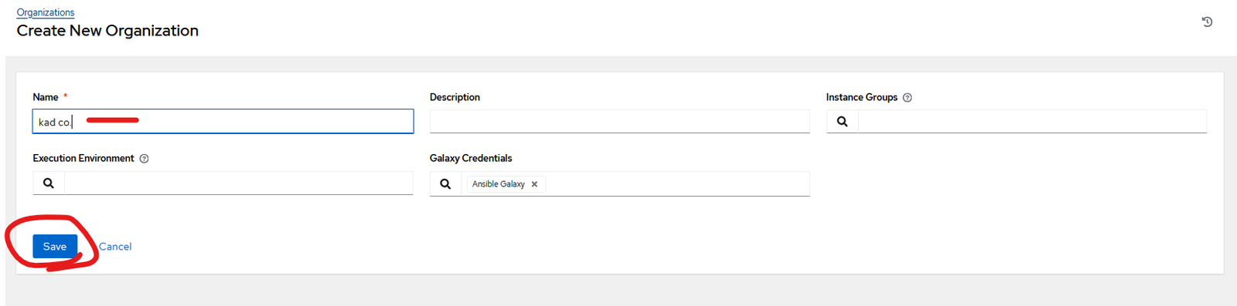This screenshot has height=306, width=1237.
Task: Remove the Ansible Galaxy credential chip
Action: (534, 184)
